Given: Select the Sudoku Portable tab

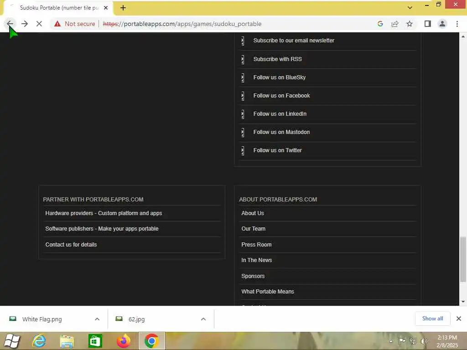Looking at the screenshot, I should coord(59,8).
